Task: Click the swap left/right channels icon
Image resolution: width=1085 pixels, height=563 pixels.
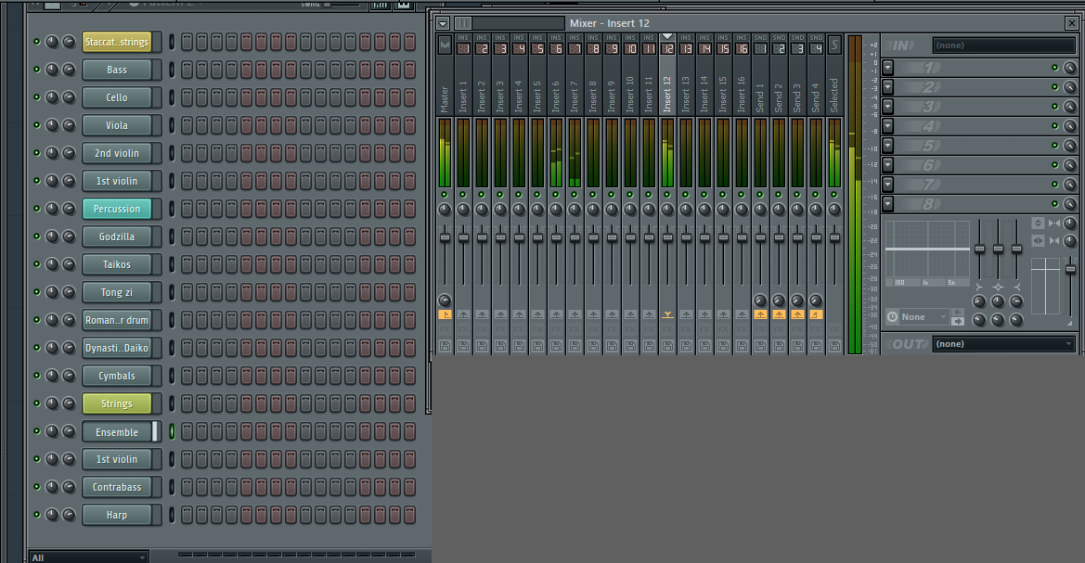Action: pos(1038,241)
